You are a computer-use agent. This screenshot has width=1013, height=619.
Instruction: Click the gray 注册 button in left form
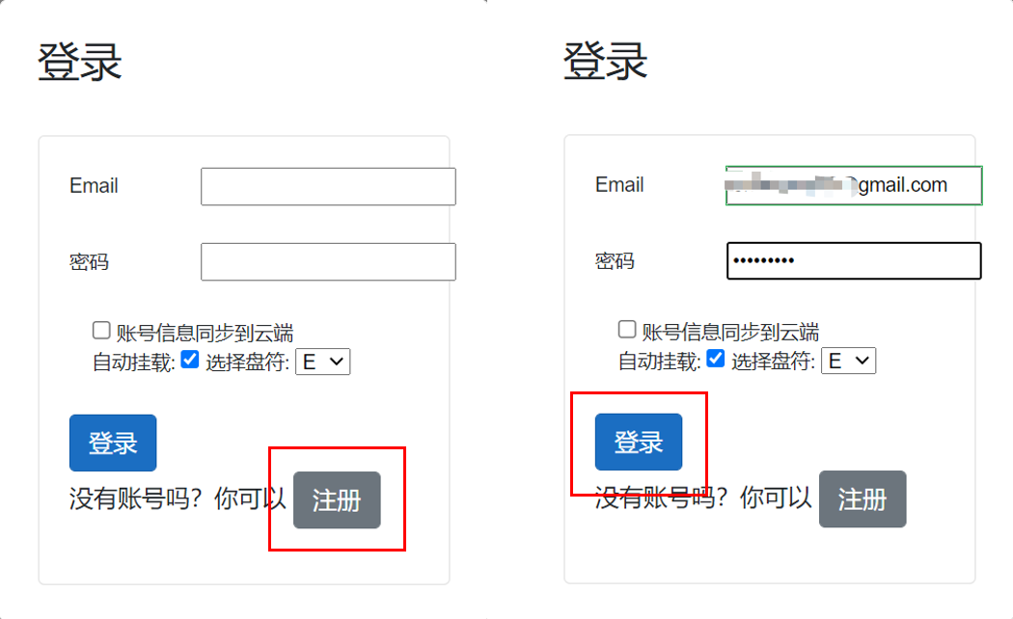click(337, 500)
